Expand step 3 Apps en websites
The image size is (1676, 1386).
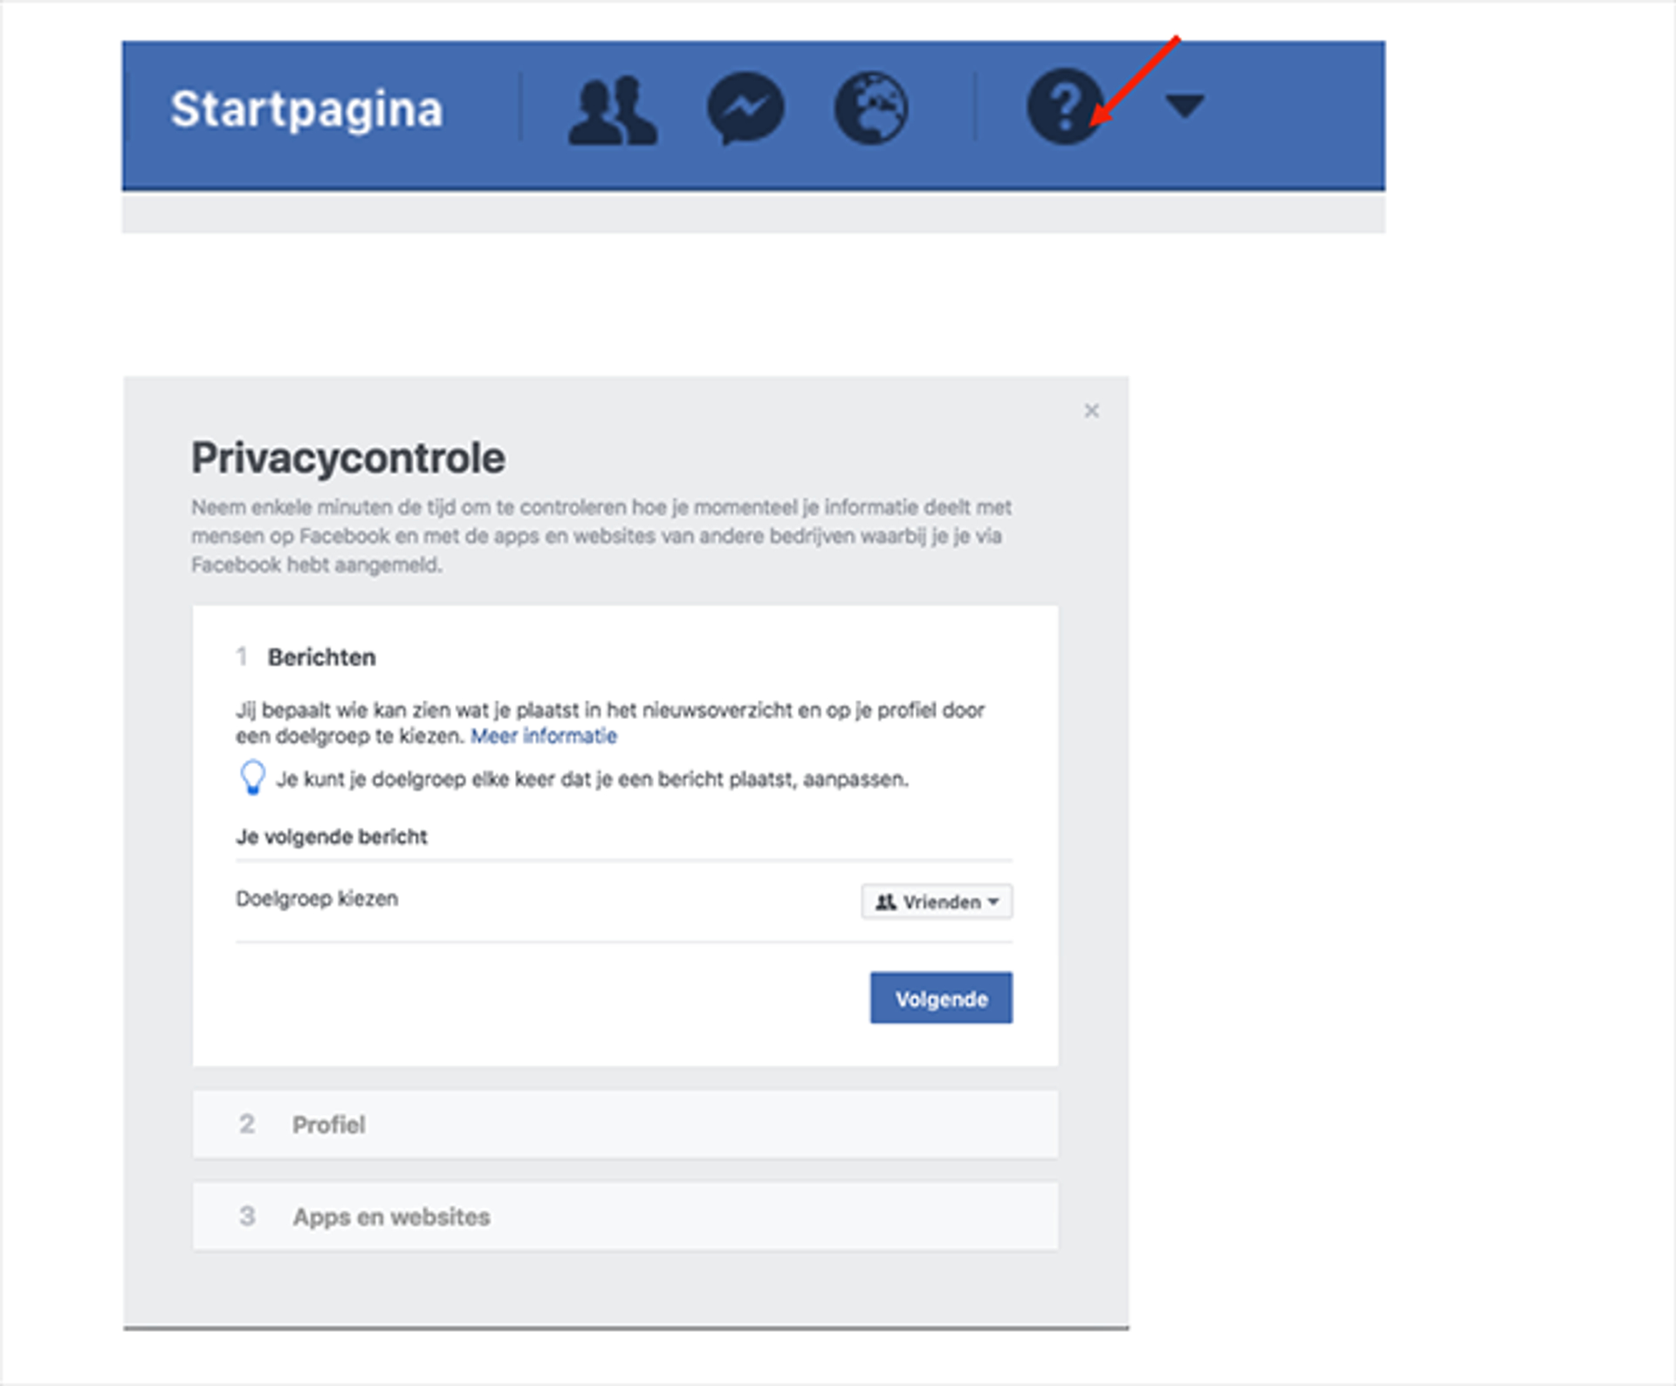[625, 1216]
